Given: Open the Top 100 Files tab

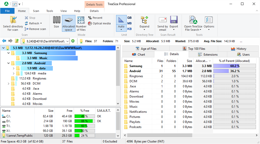Looking at the screenshot, I should click(194, 49).
